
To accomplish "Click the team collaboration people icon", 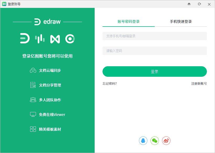I will point(33,100).
